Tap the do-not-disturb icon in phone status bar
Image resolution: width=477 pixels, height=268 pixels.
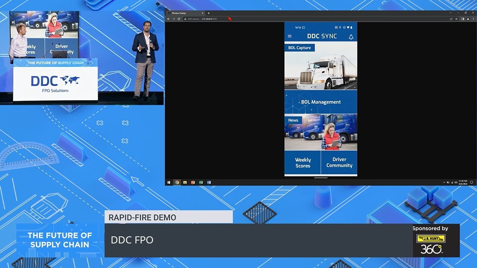[344, 28]
